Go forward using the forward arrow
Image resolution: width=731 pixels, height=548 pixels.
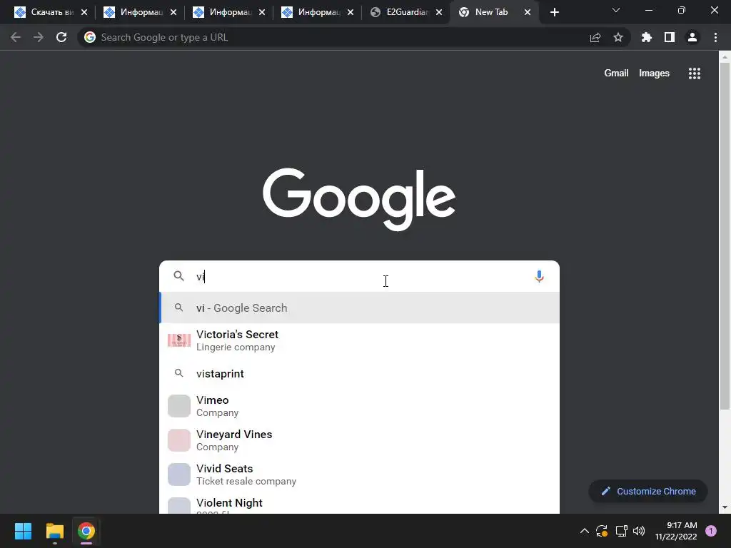[x=39, y=37]
